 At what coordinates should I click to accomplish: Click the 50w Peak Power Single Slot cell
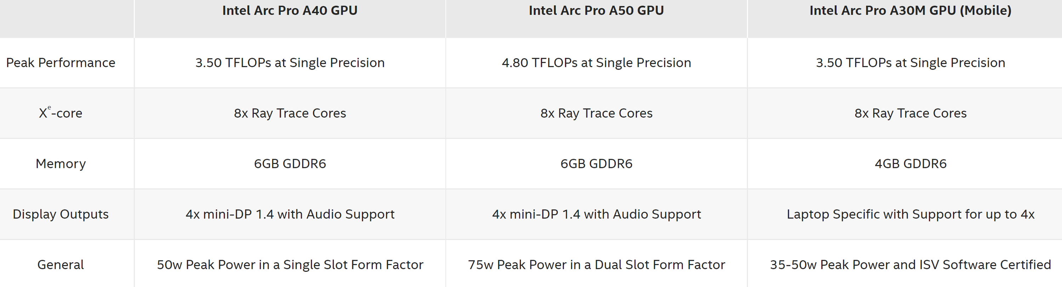(290, 264)
